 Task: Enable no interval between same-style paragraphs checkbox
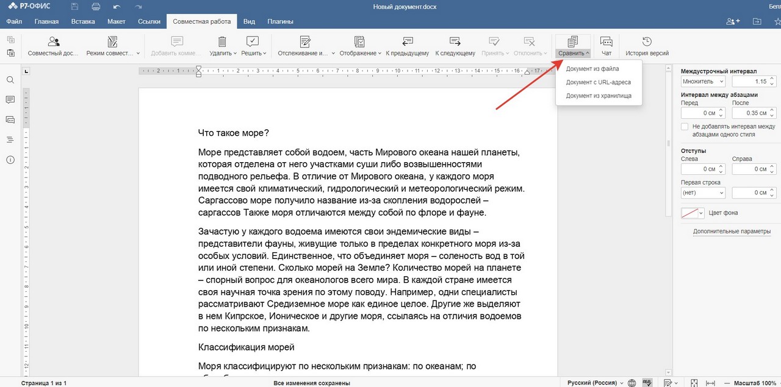point(685,127)
